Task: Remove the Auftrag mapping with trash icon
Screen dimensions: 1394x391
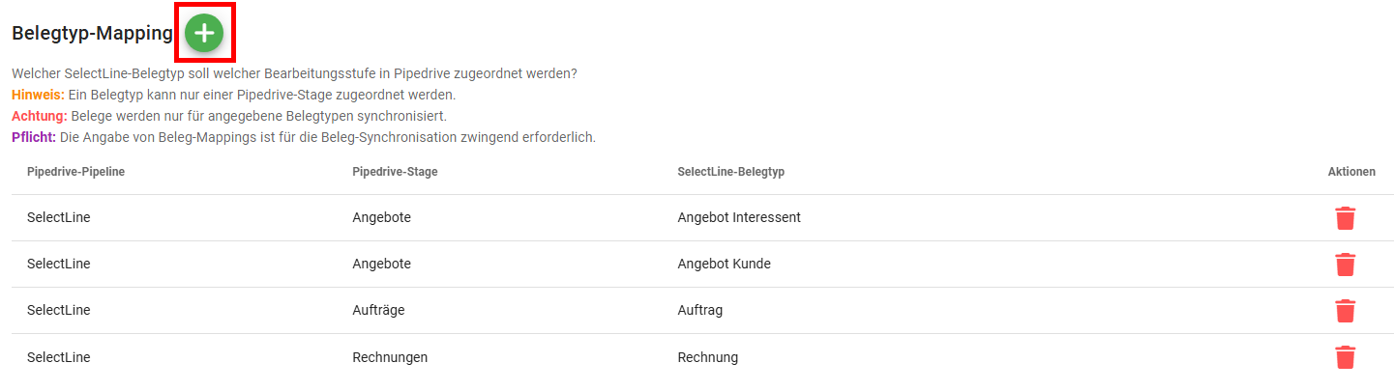Action: tap(1345, 311)
